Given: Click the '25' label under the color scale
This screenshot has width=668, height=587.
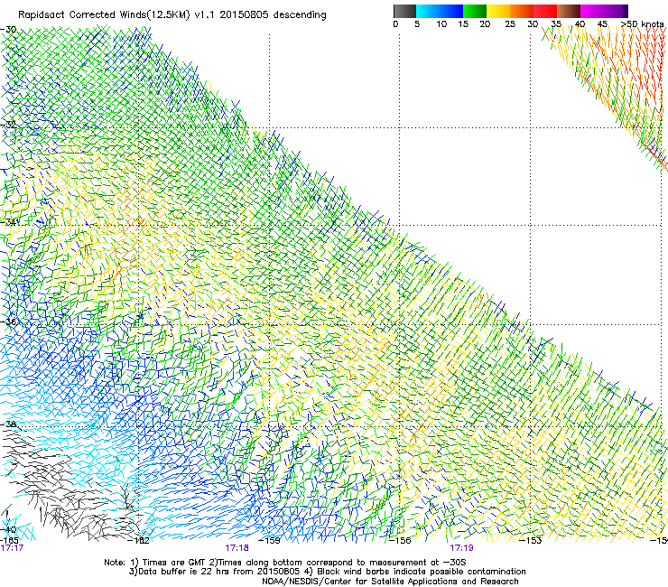Looking at the screenshot, I should click(510, 24).
